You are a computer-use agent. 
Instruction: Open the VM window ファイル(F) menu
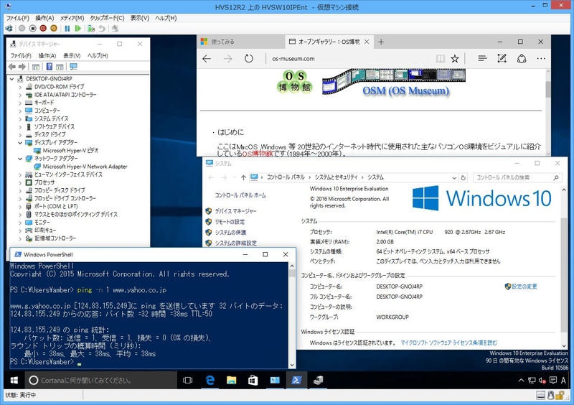point(17,17)
